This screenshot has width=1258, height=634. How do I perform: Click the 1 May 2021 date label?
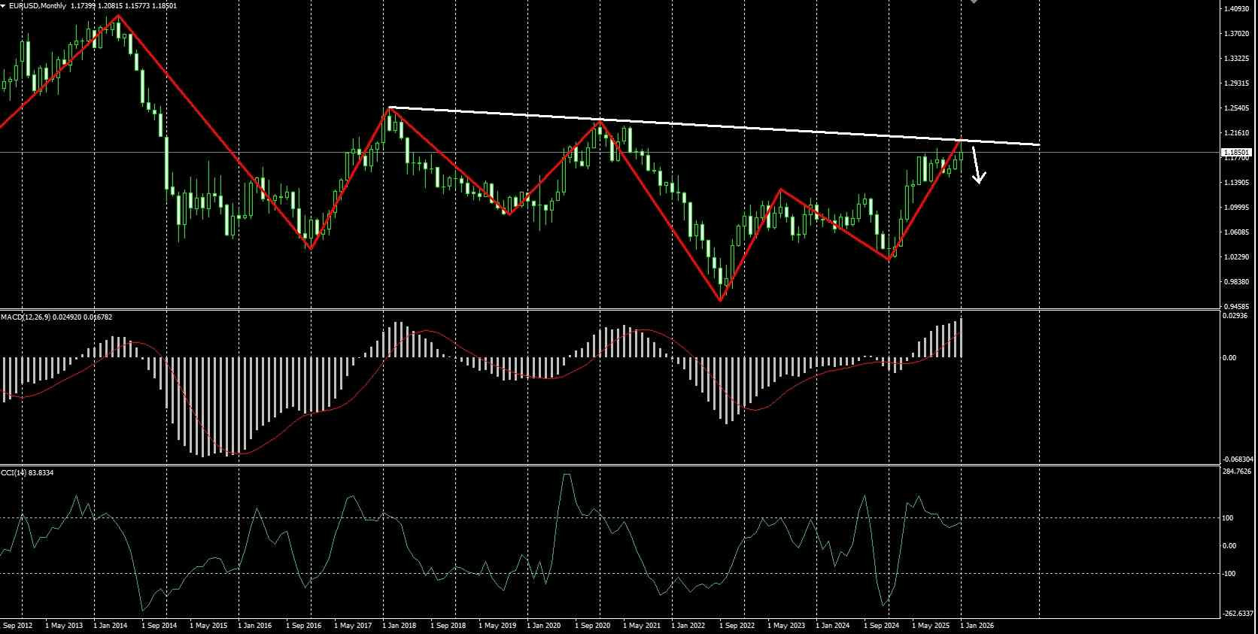(642, 625)
